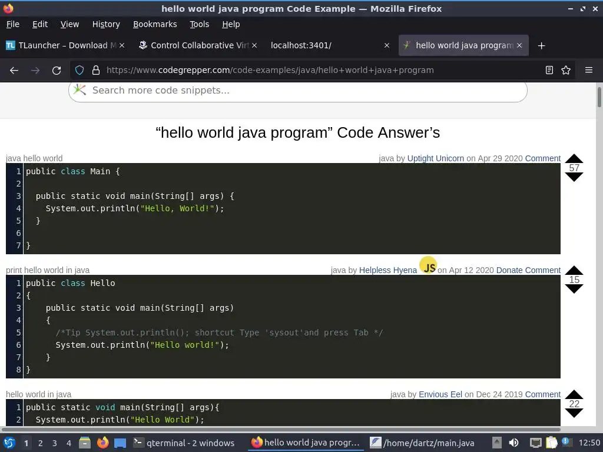This screenshot has width=603, height=452.
Task: Click the notification tray icon with blue badge
Action: click(x=566, y=442)
